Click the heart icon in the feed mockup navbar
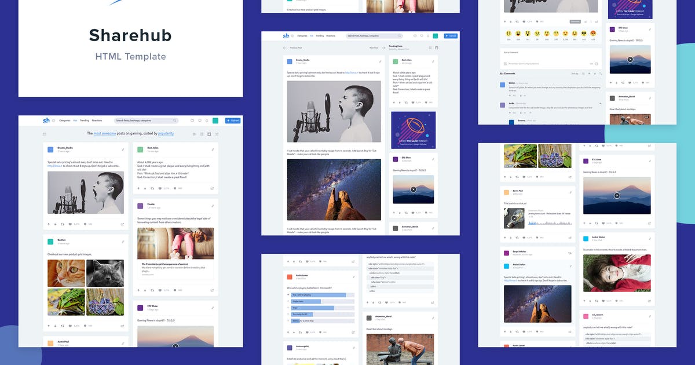695x365 pixels. click(x=193, y=121)
